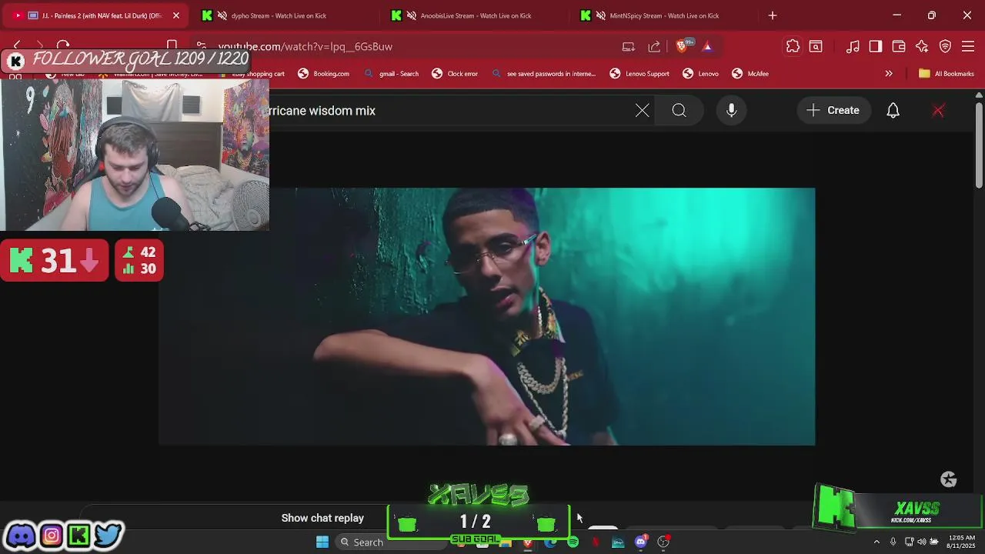Open see saved passwords bookmark
The width and height of the screenshot is (985, 554).
[543, 74]
